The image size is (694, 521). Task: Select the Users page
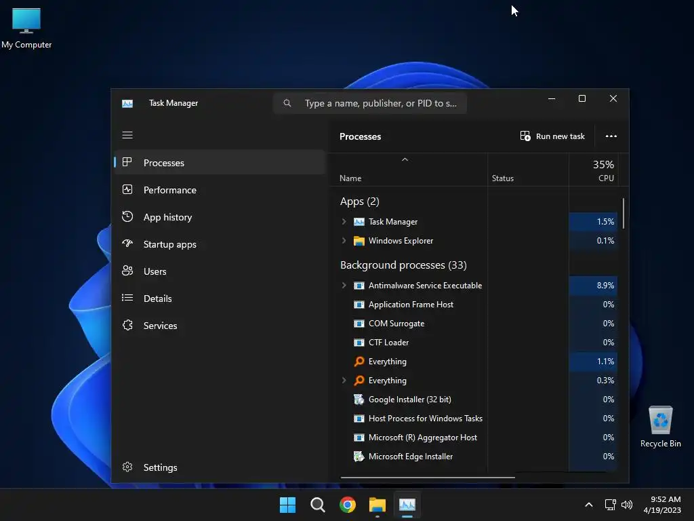click(220, 271)
